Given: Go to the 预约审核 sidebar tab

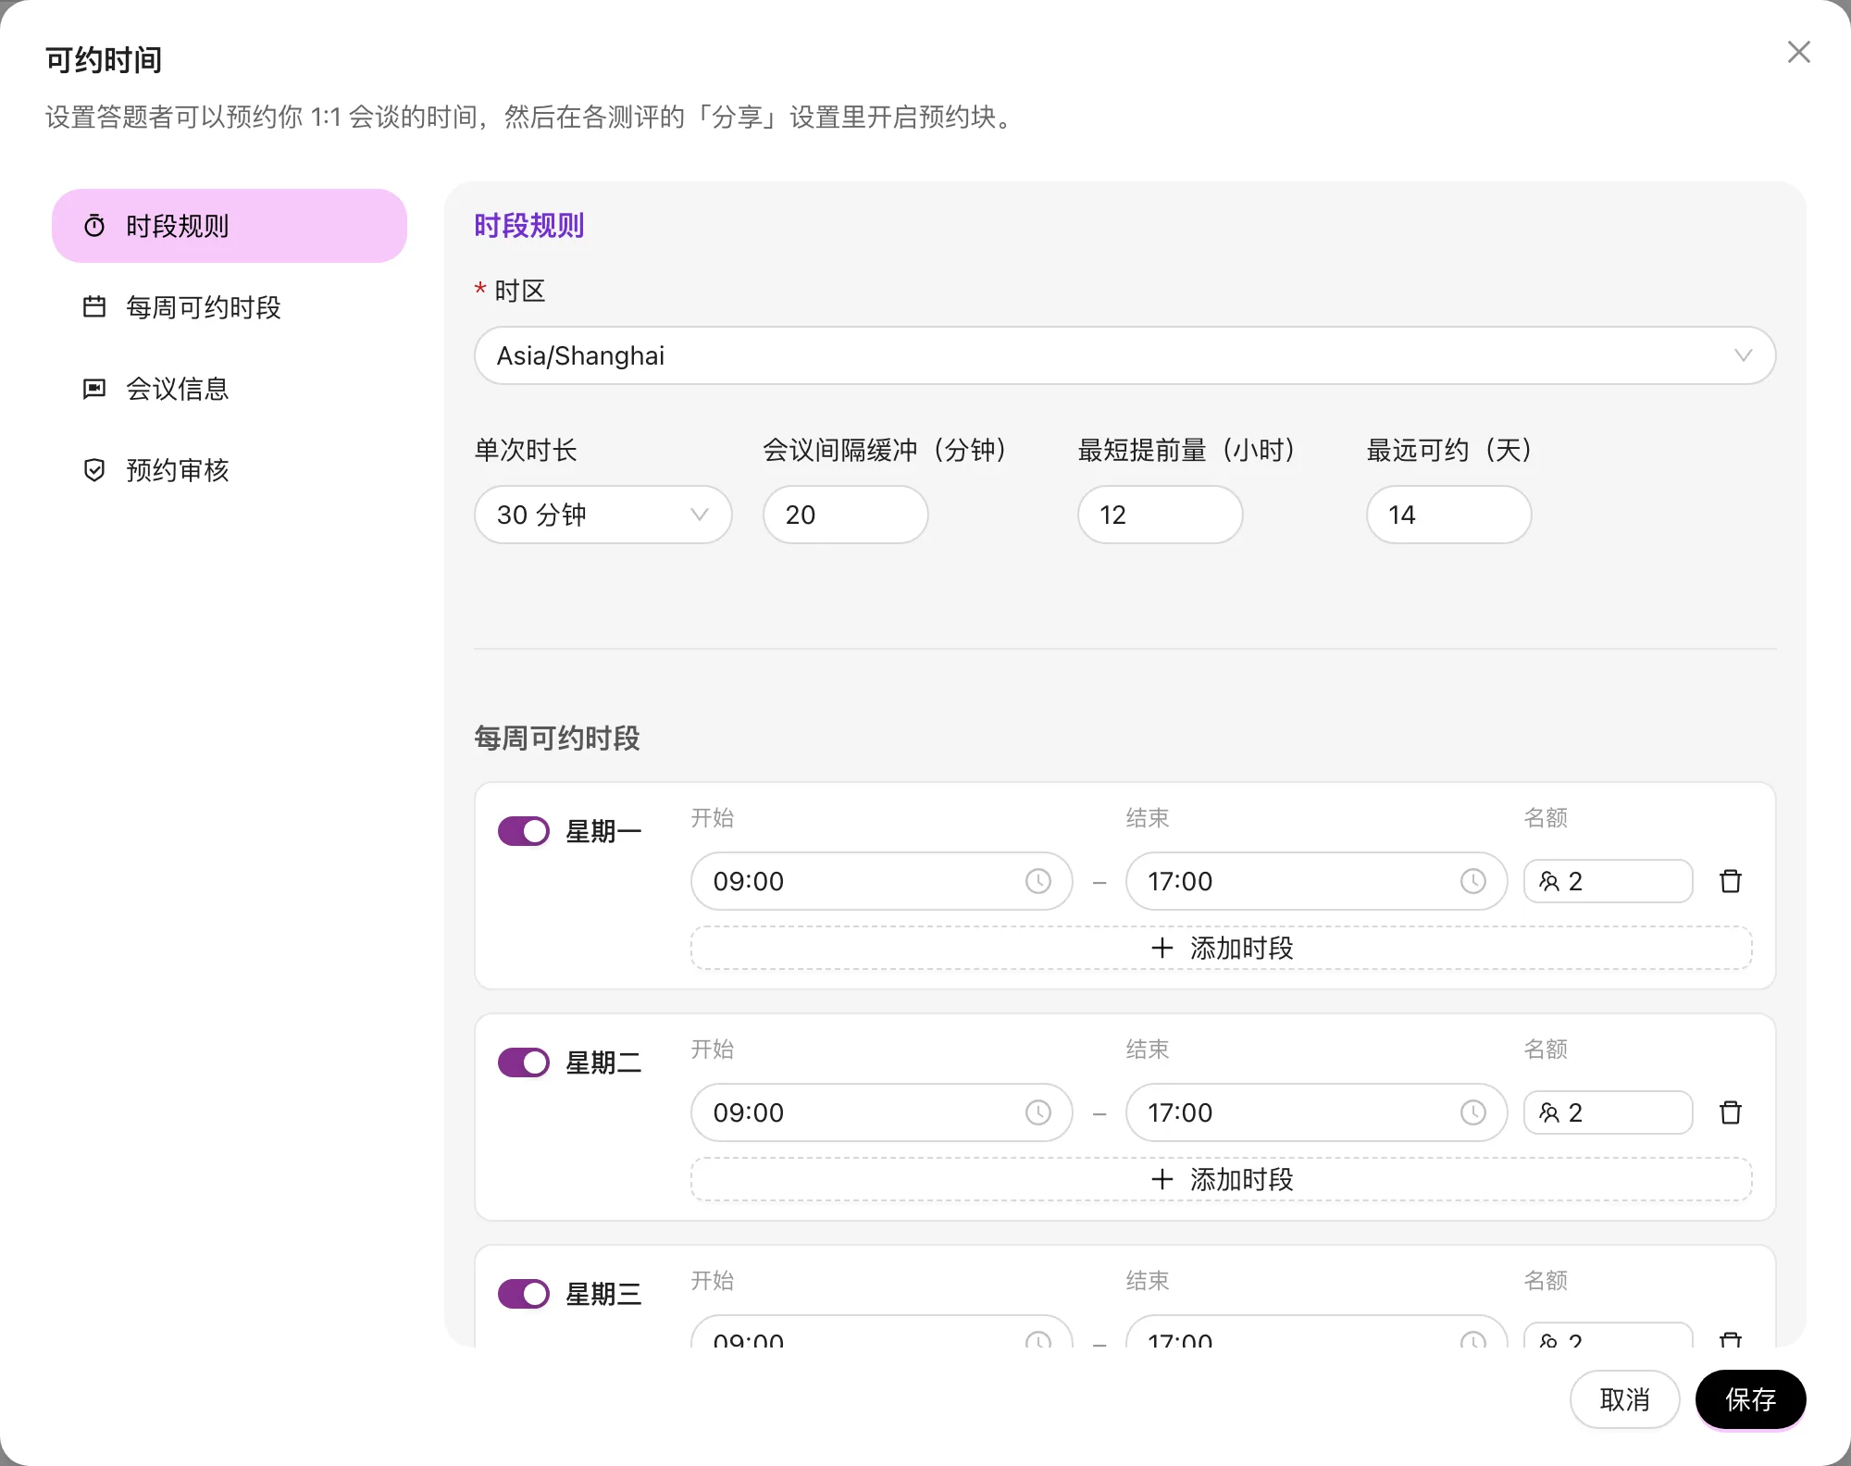Looking at the screenshot, I should [230, 470].
